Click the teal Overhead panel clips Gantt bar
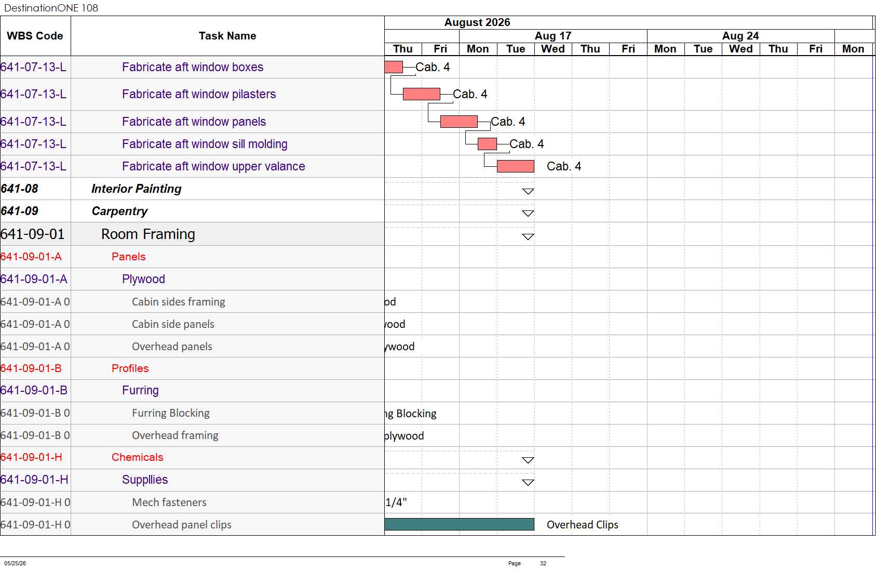Viewport: 876px width, 570px height. click(x=460, y=524)
